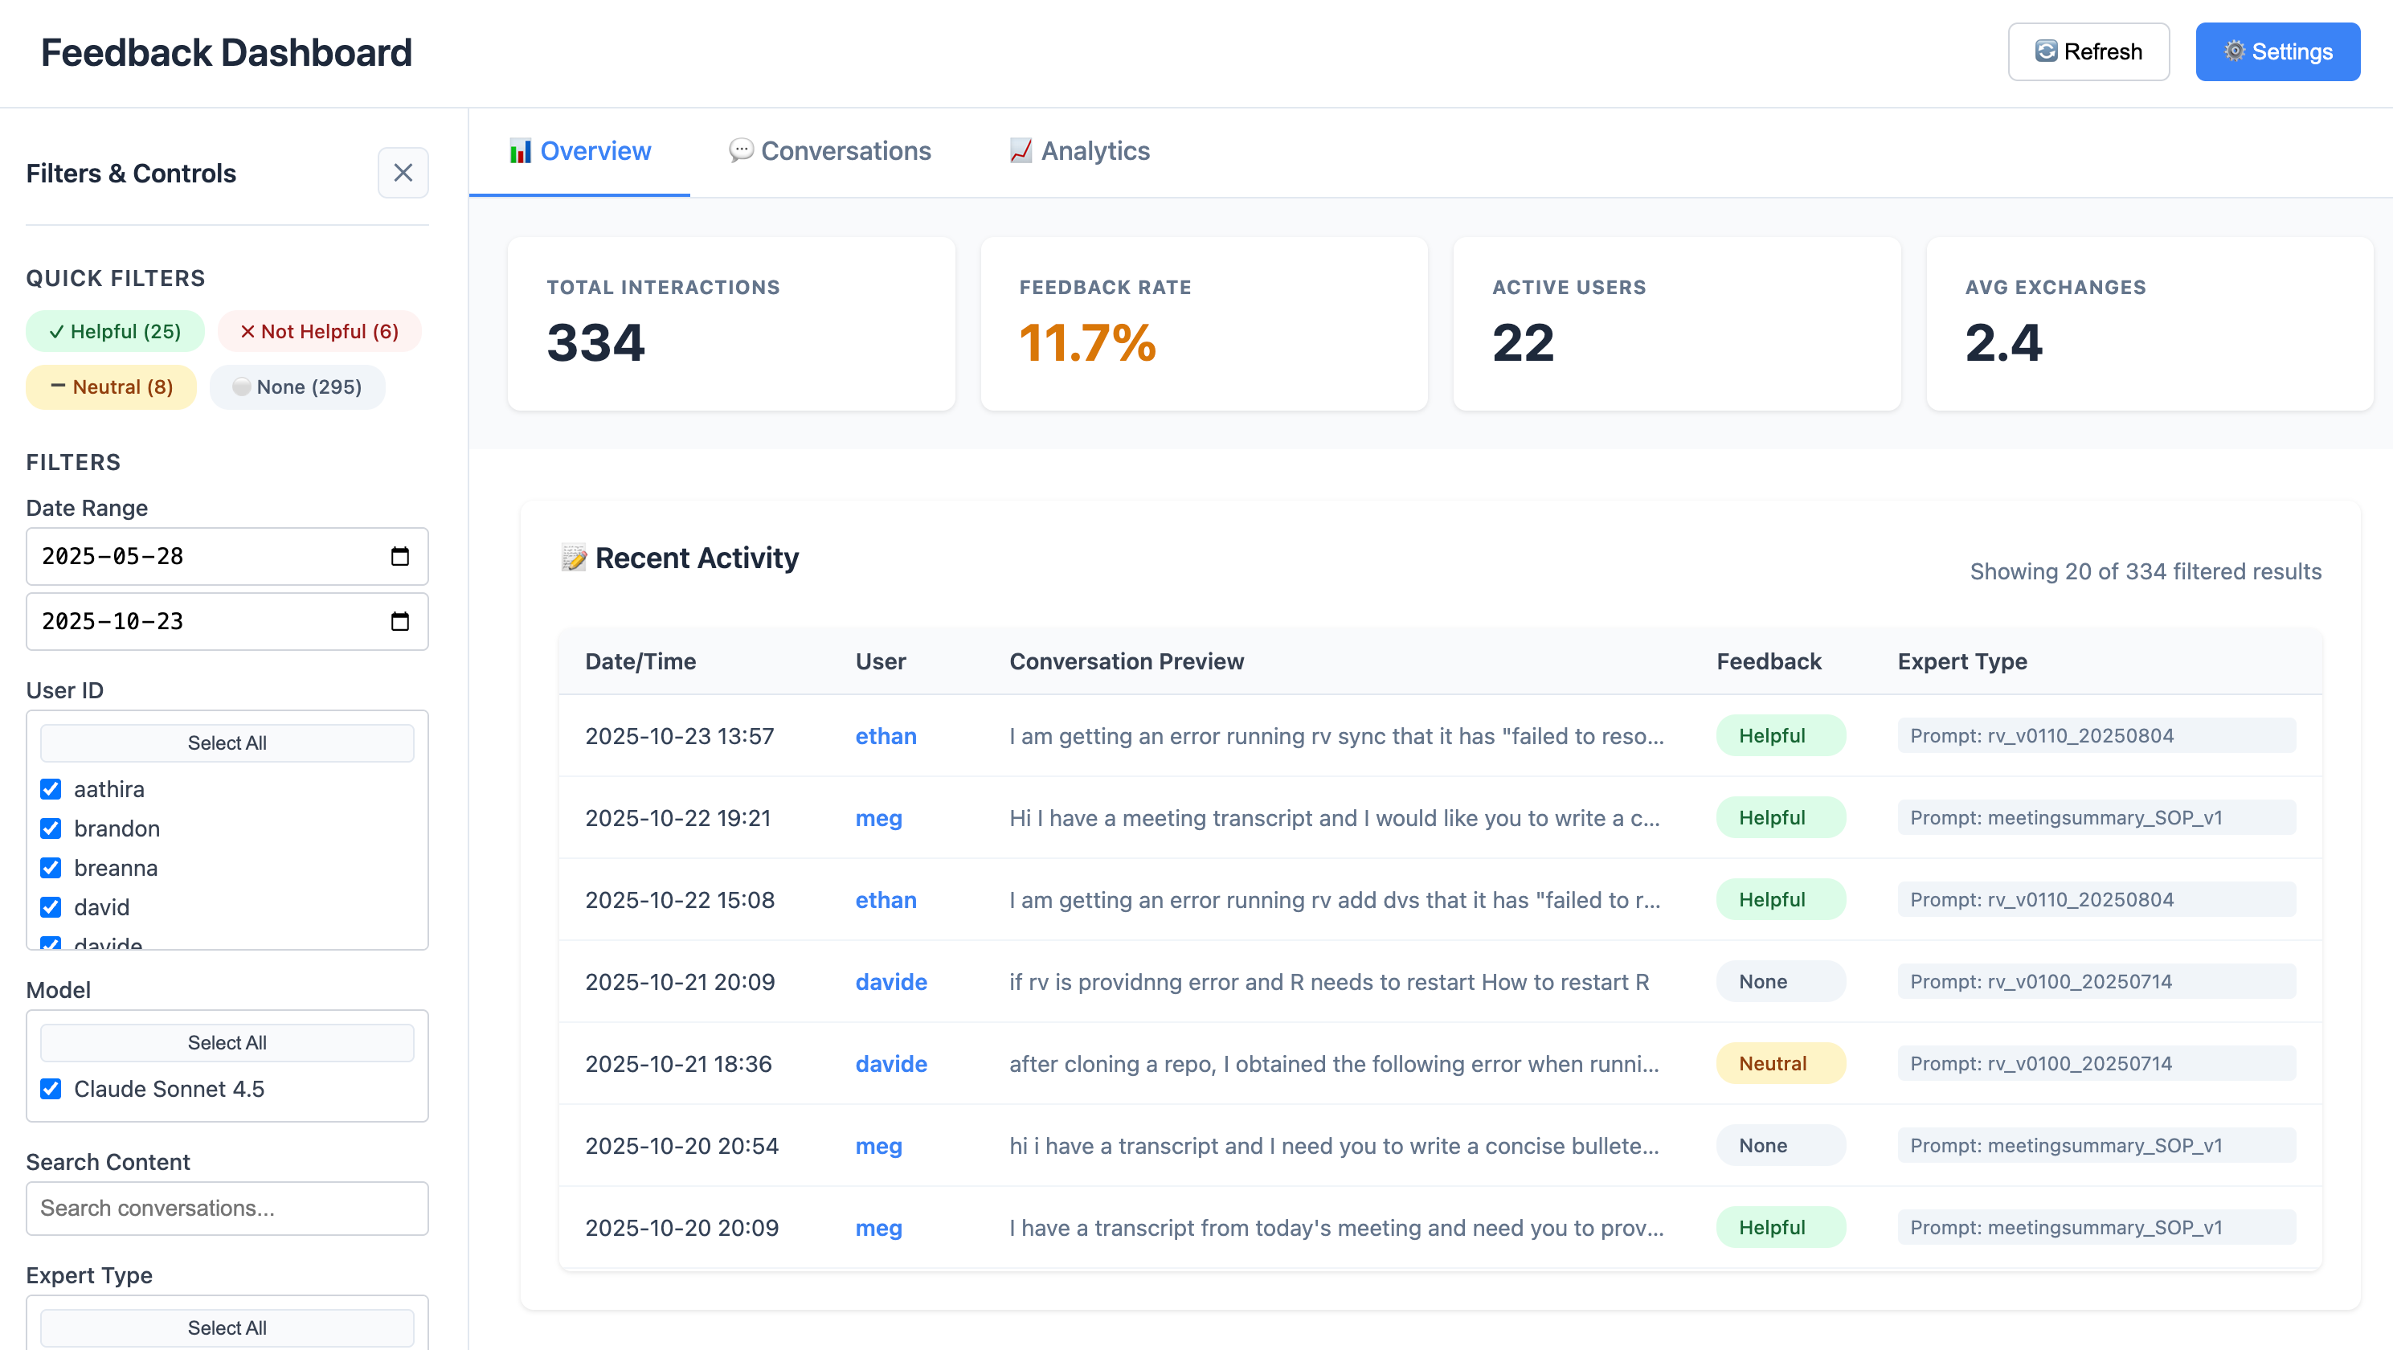This screenshot has height=1350, width=2393.
Task: Disable the Claude Sonnet 4.5 model checkbox
Action: [51, 1089]
